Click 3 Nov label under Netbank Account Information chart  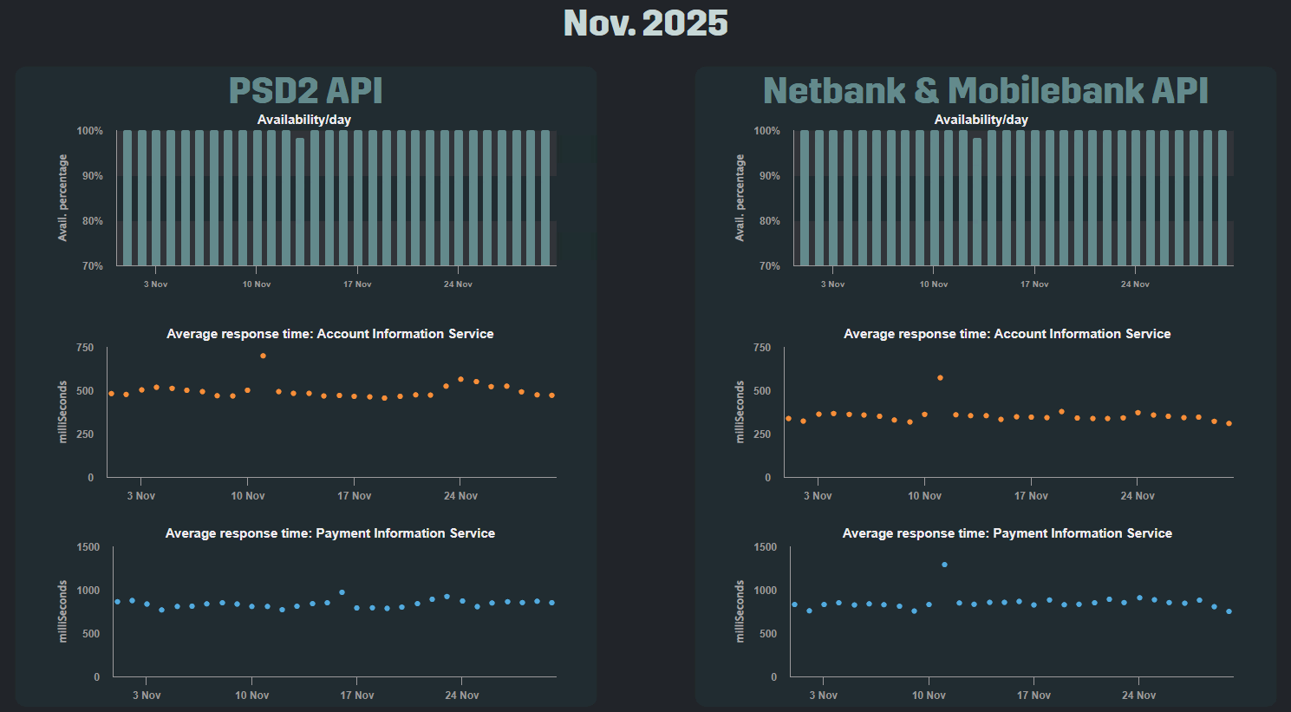(818, 496)
